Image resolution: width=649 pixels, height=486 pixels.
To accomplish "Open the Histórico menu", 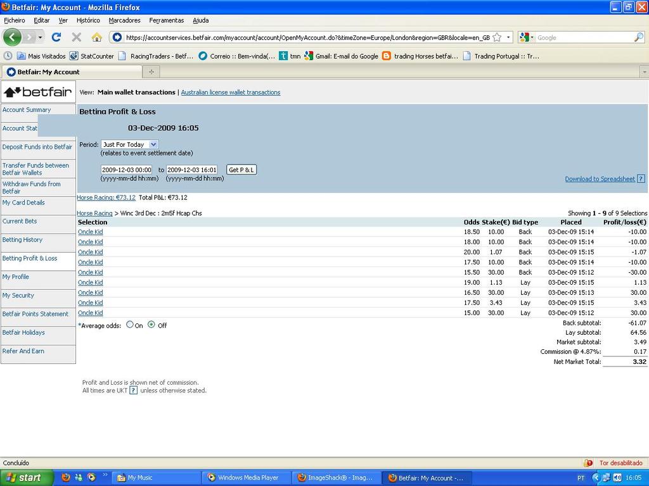I will coord(88,20).
